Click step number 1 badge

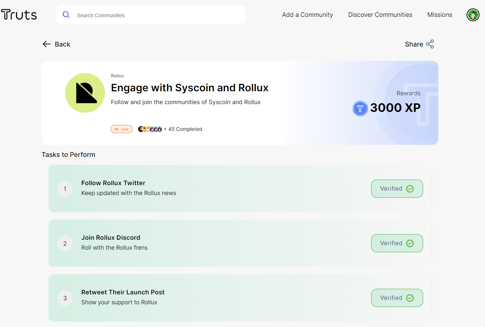tap(65, 189)
